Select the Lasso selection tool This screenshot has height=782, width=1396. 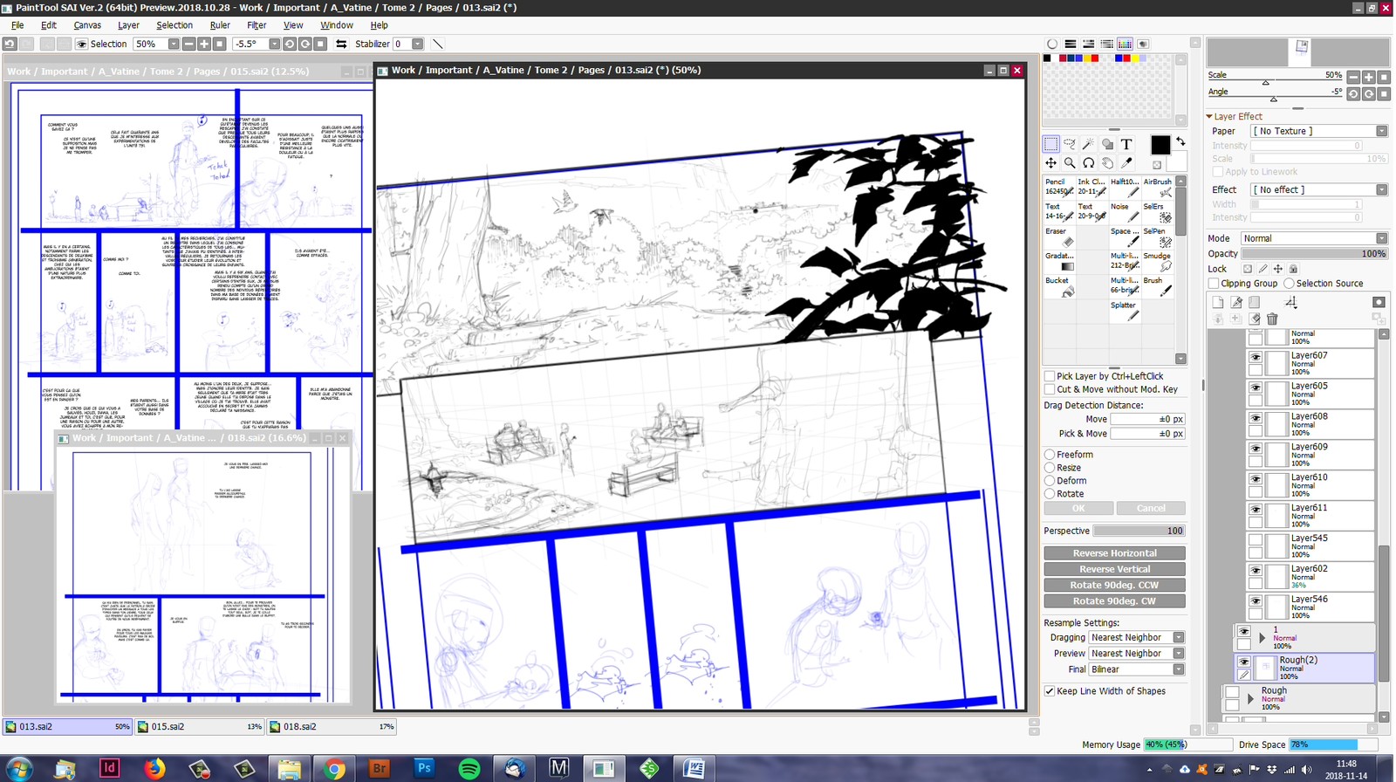1070,144
